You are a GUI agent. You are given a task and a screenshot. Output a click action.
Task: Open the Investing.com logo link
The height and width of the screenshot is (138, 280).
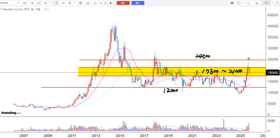tap(11, 113)
